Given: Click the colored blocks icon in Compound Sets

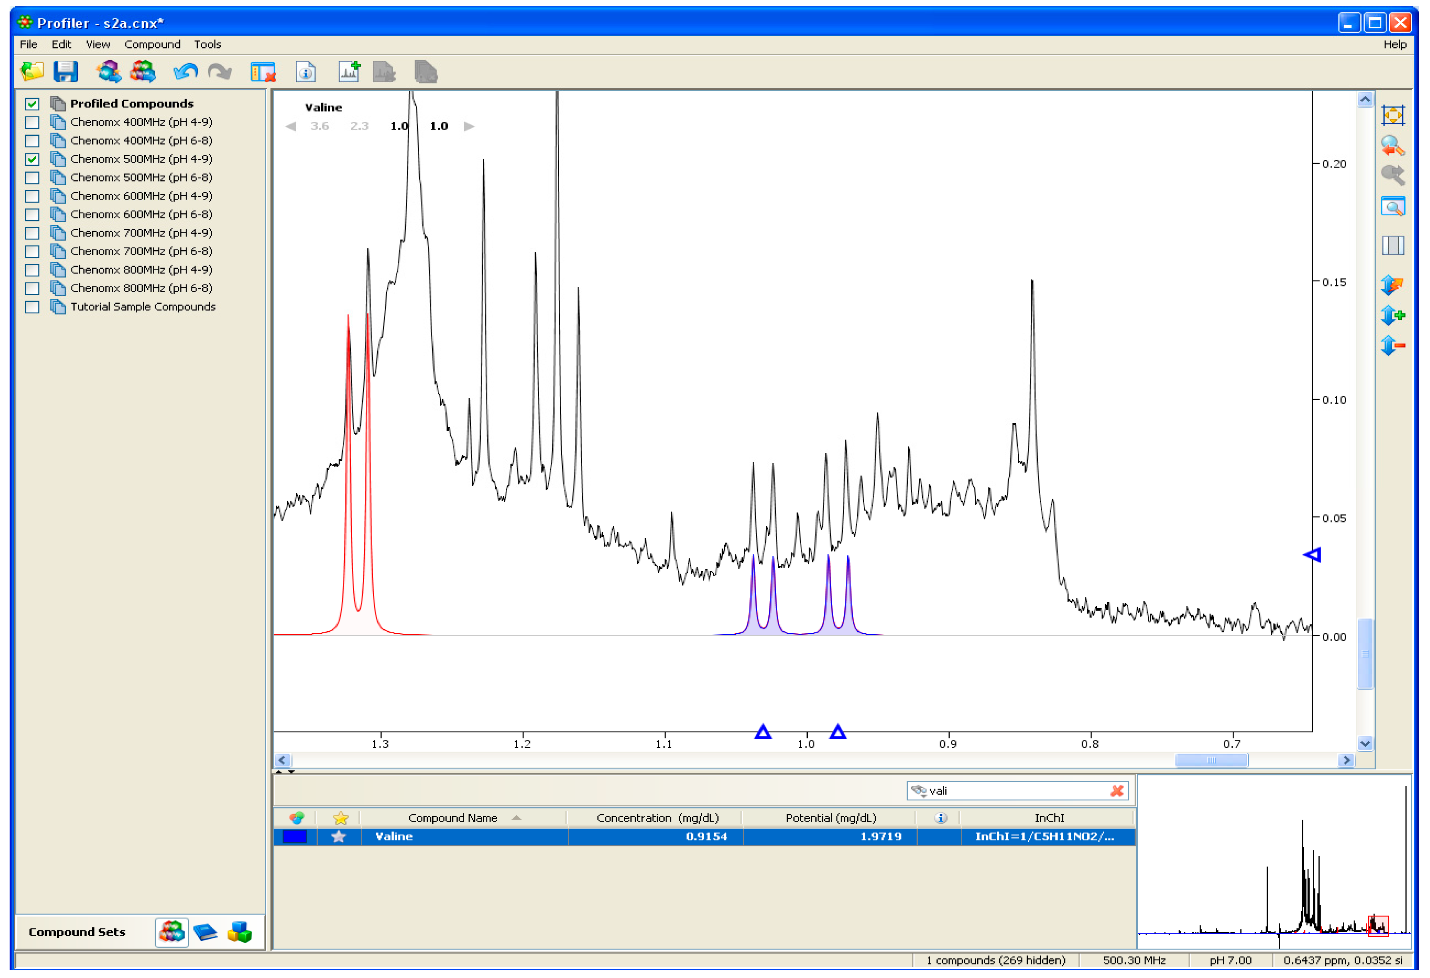Looking at the screenshot, I should click(239, 933).
